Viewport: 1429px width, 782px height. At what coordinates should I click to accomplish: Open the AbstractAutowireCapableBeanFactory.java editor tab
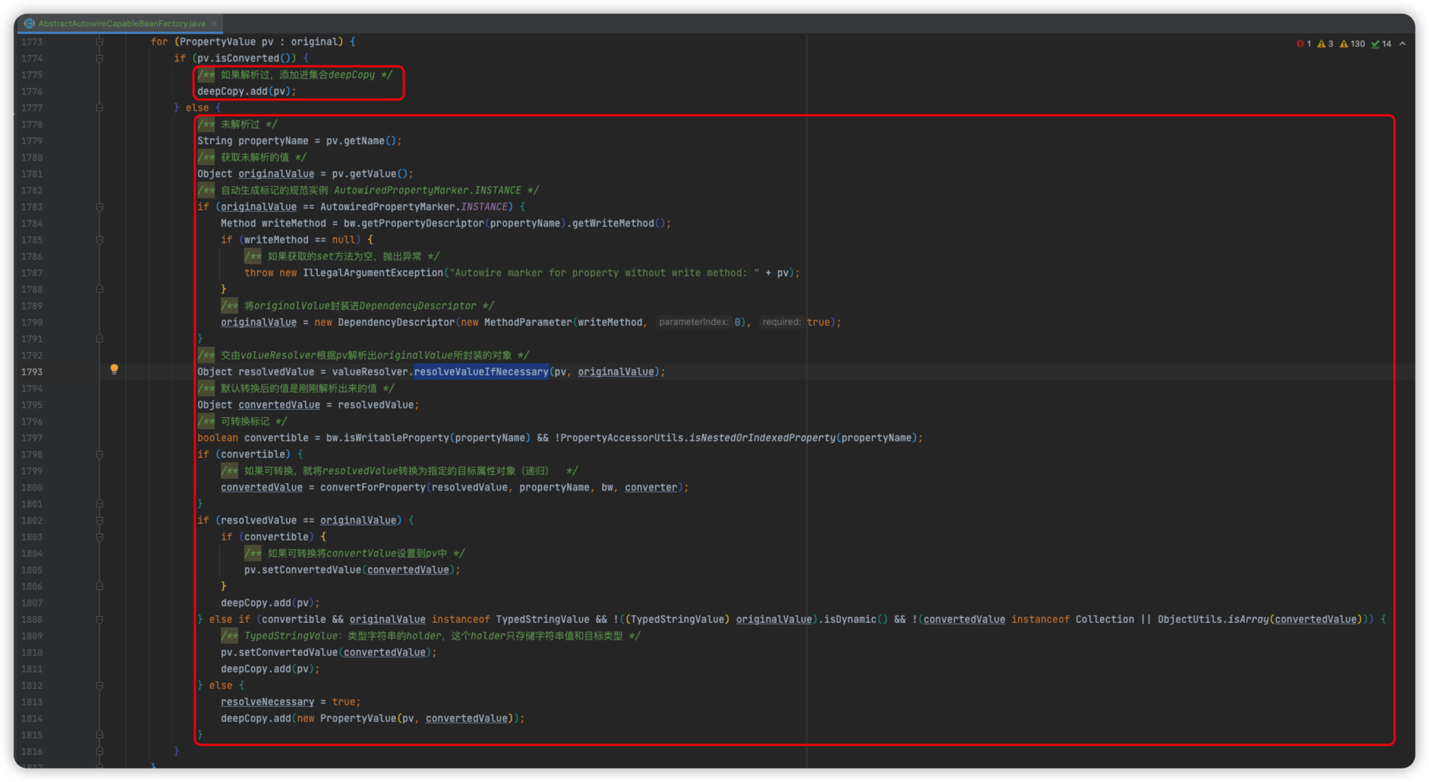point(122,23)
